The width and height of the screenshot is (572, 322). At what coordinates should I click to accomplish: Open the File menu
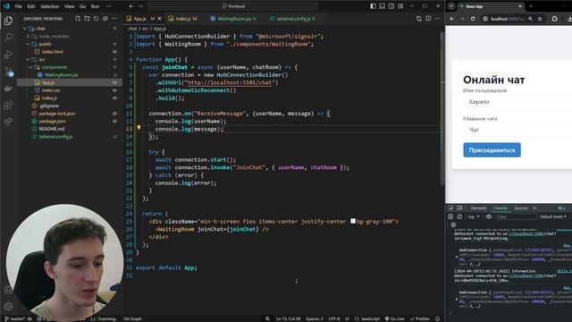pos(18,6)
